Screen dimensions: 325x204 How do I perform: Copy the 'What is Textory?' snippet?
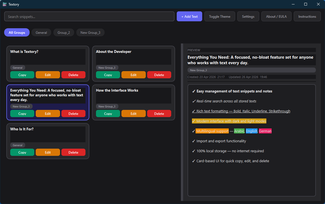click(22, 75)
